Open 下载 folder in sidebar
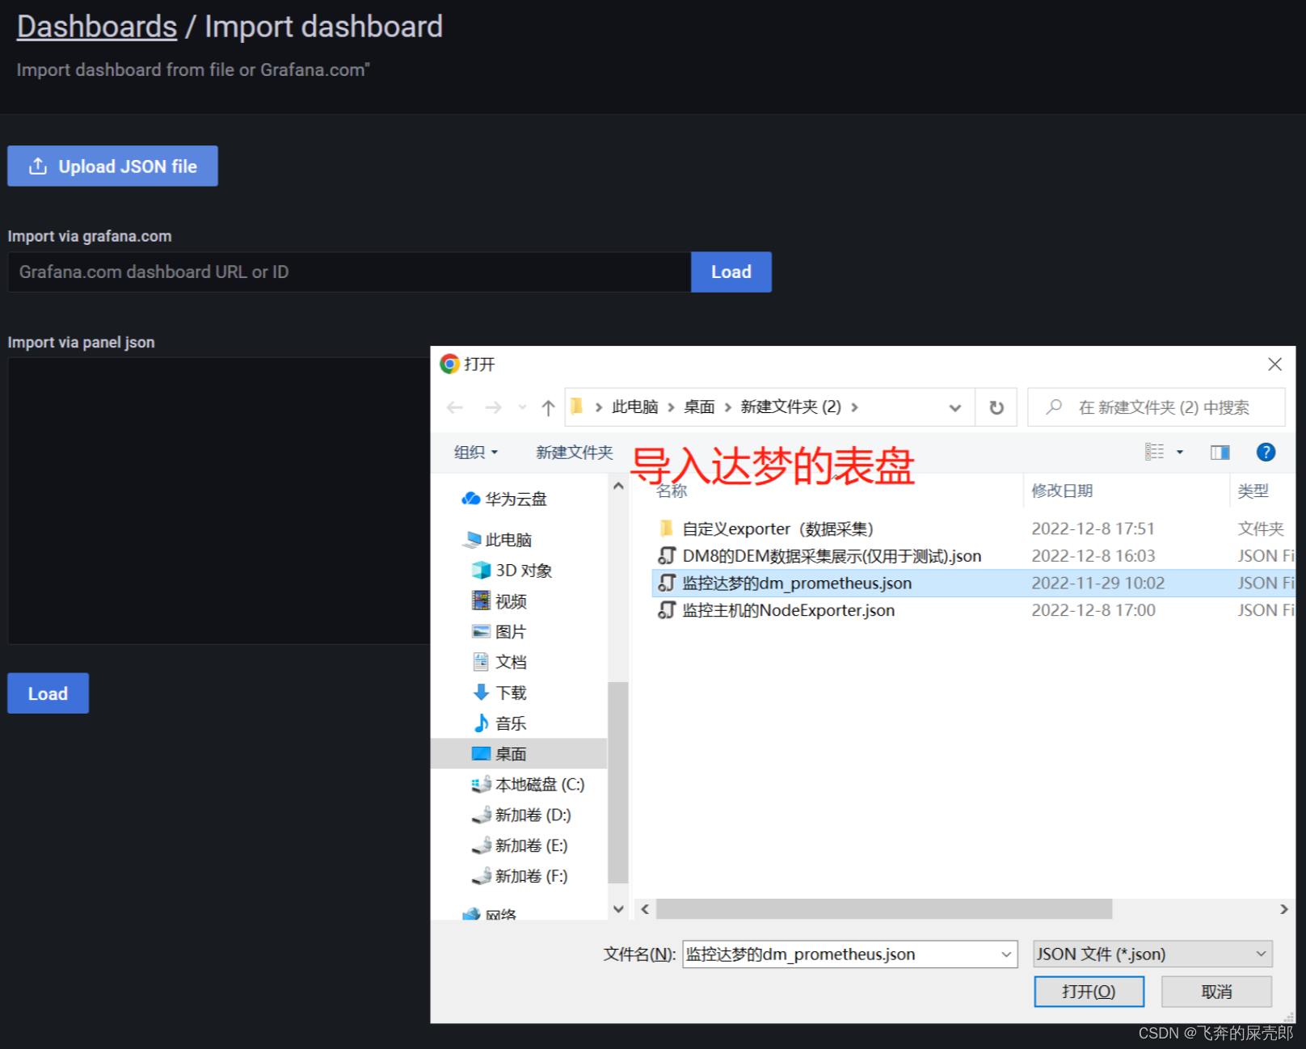Viewport: 1306px width, 1049px height. 499,693
